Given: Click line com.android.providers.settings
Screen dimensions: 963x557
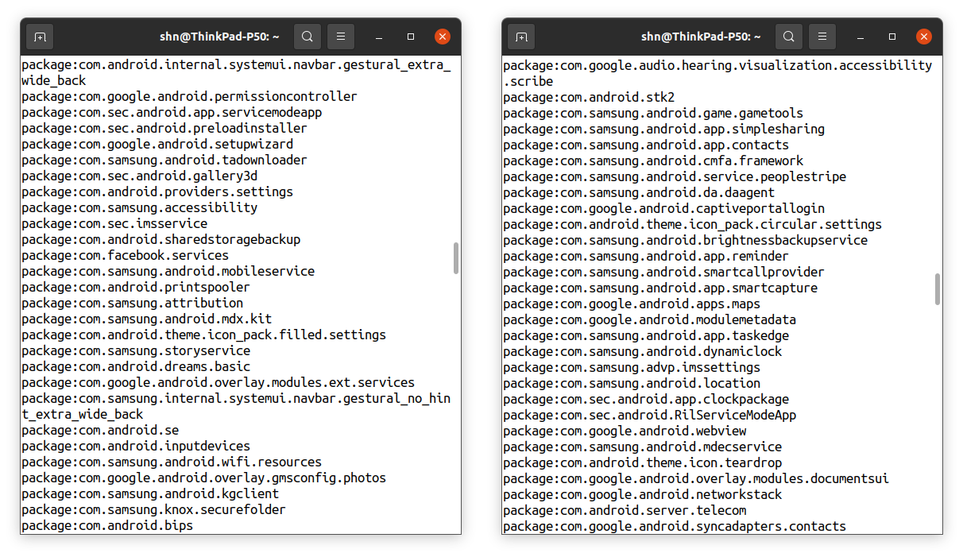Looking at the screenshot, I should point(157,192).
